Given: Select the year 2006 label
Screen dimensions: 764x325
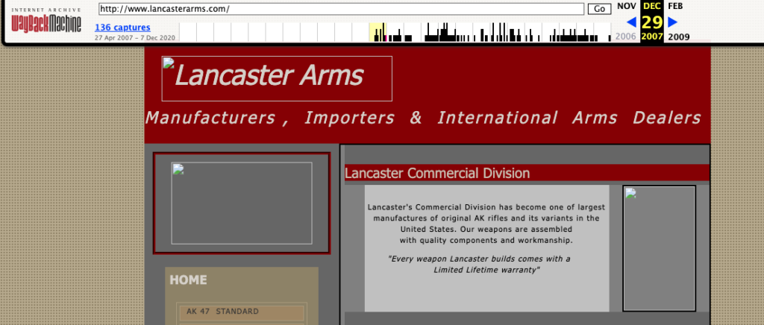Looking at the screenshot, I should [626, 37].
